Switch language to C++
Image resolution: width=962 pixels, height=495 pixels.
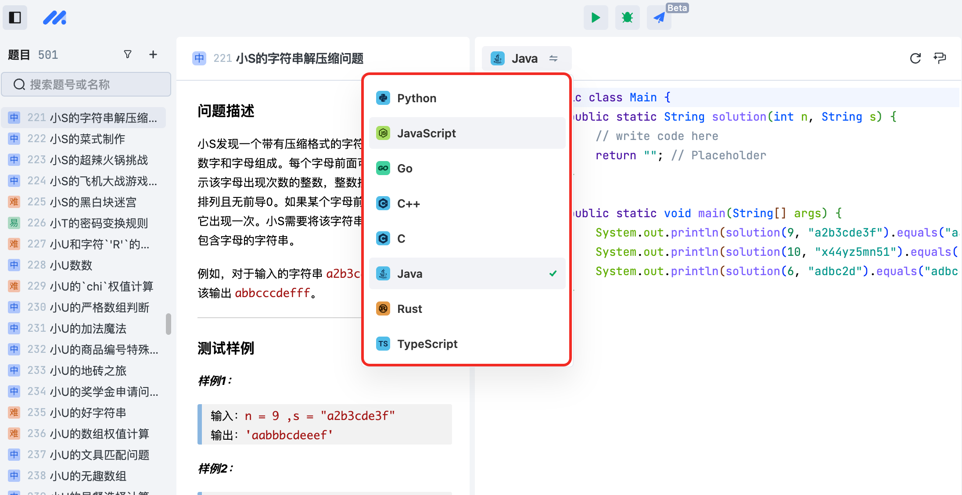pyautogui.click(x=467, y=203)
